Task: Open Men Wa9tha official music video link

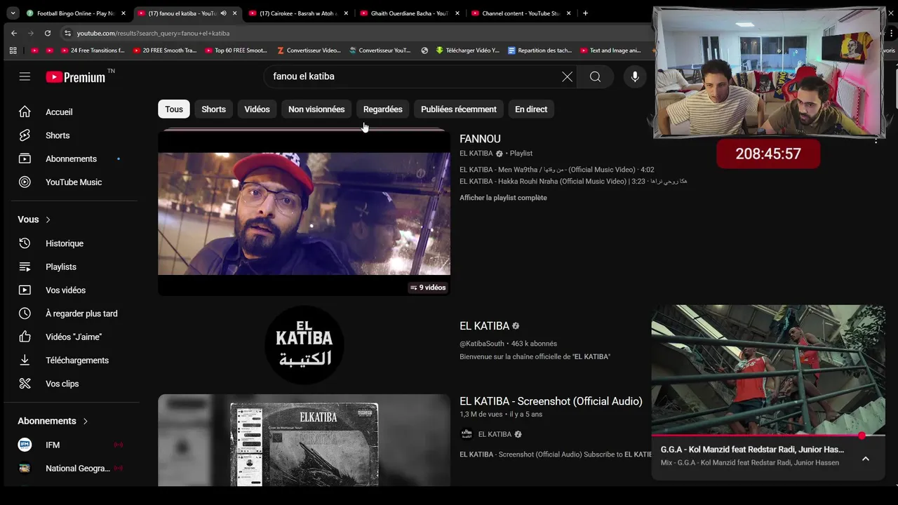Action: click(x=557, y=170)
